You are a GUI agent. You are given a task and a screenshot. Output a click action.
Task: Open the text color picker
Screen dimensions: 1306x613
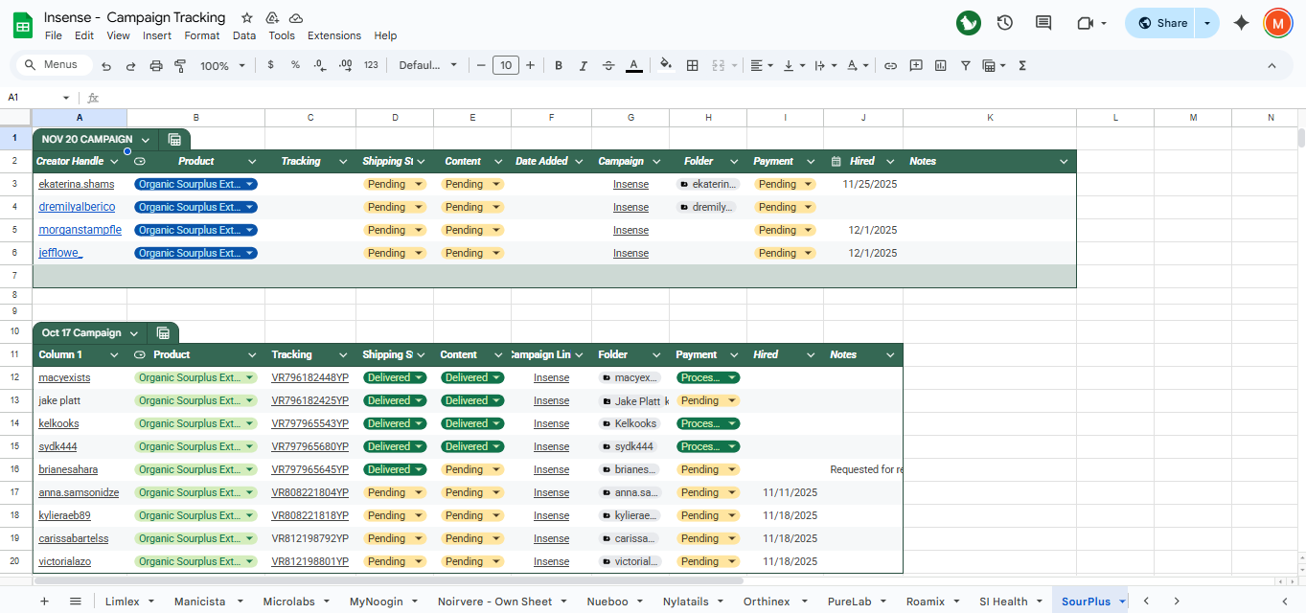pyautogui.click(x=633, y=65)
